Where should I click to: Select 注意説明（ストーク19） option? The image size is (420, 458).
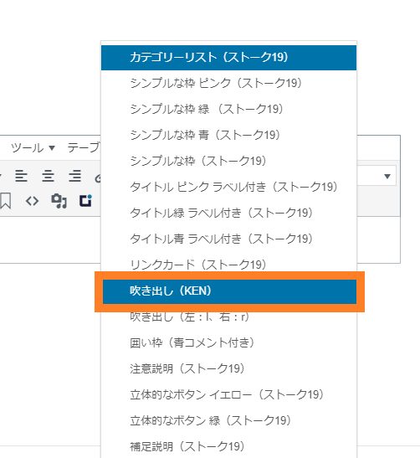click(x=229, y=368)
